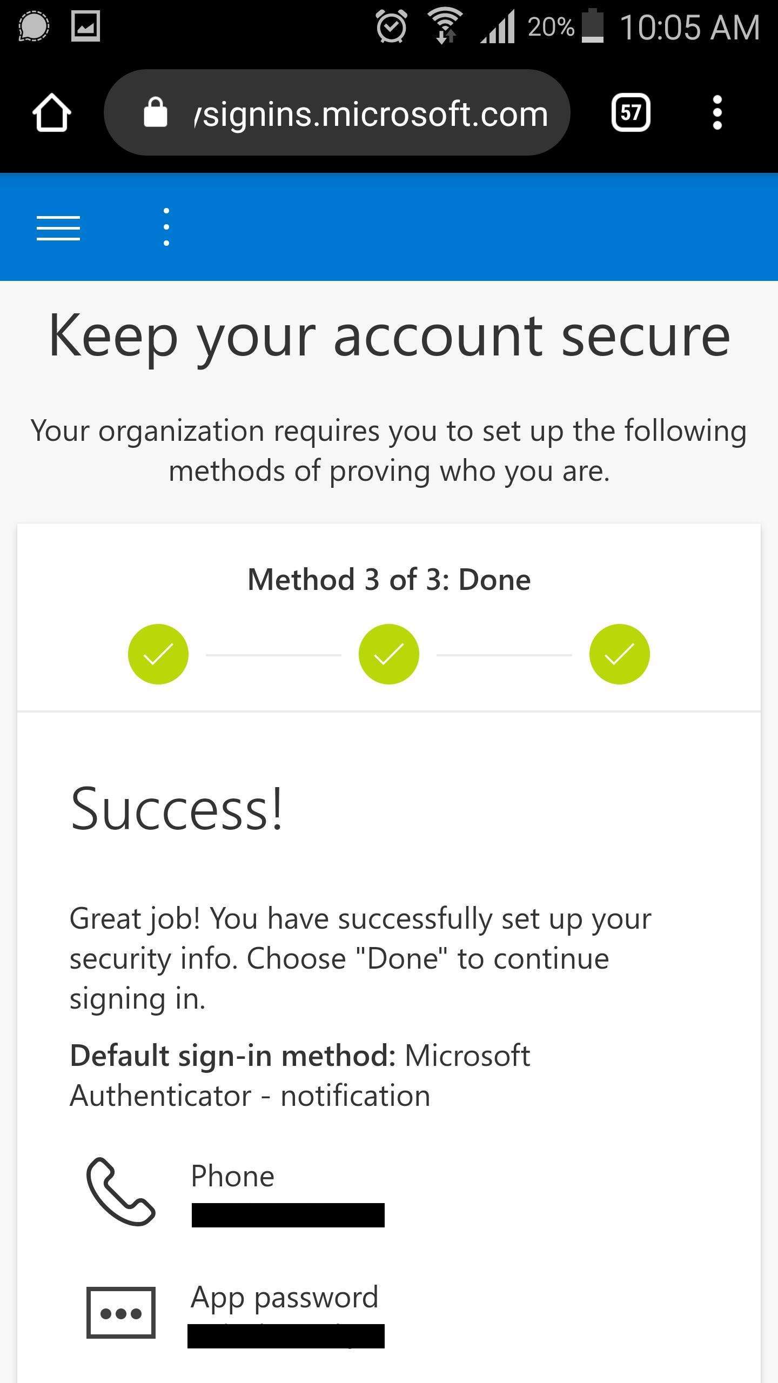Select the App password entry label
This screenshot has height=1383, width=778.
[x=285, y=1298]
